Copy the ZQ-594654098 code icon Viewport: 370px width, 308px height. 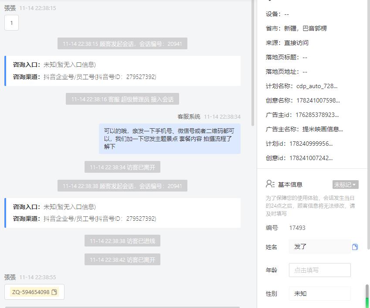[x=54, y=292]
